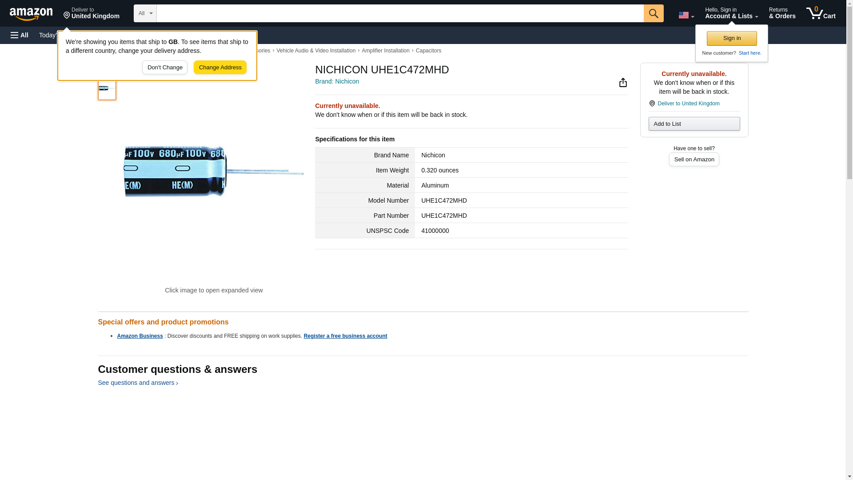Click the Amazon logo

[x=31, y=14]
